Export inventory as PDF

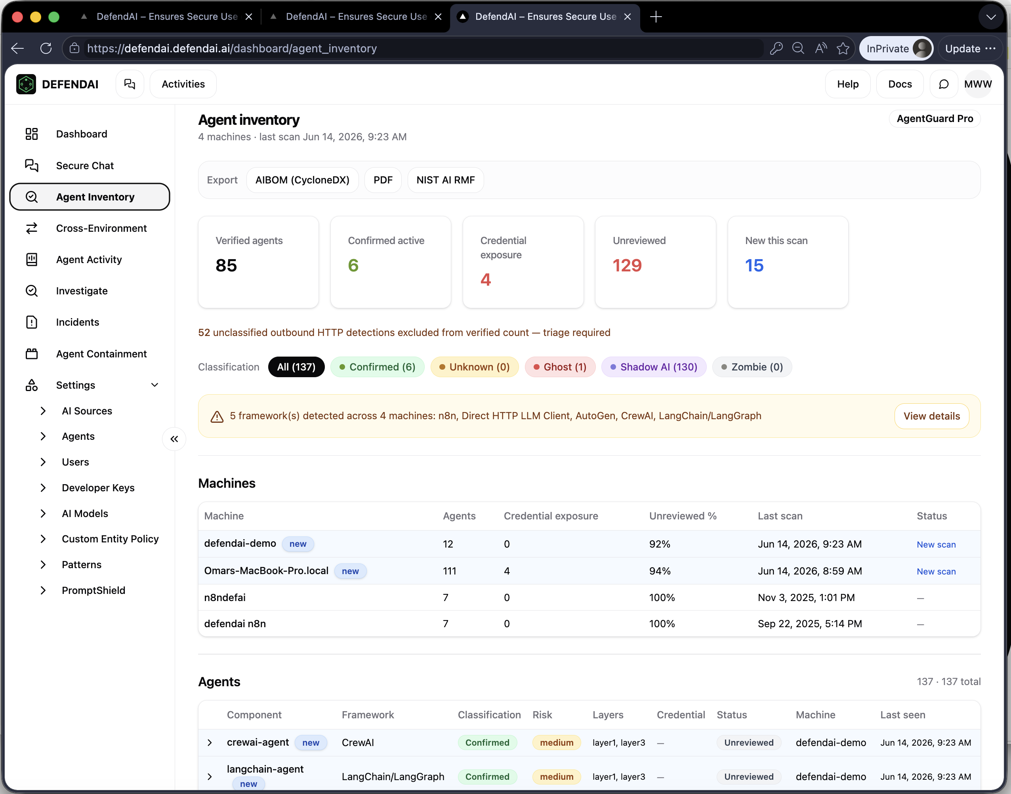click(x=383, y=180)
